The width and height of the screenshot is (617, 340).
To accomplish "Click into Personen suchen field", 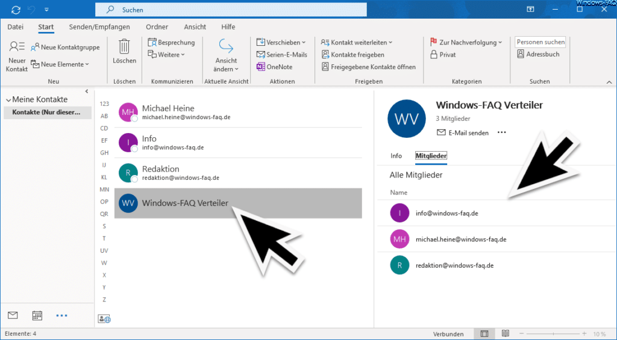I will coord(540,42).
